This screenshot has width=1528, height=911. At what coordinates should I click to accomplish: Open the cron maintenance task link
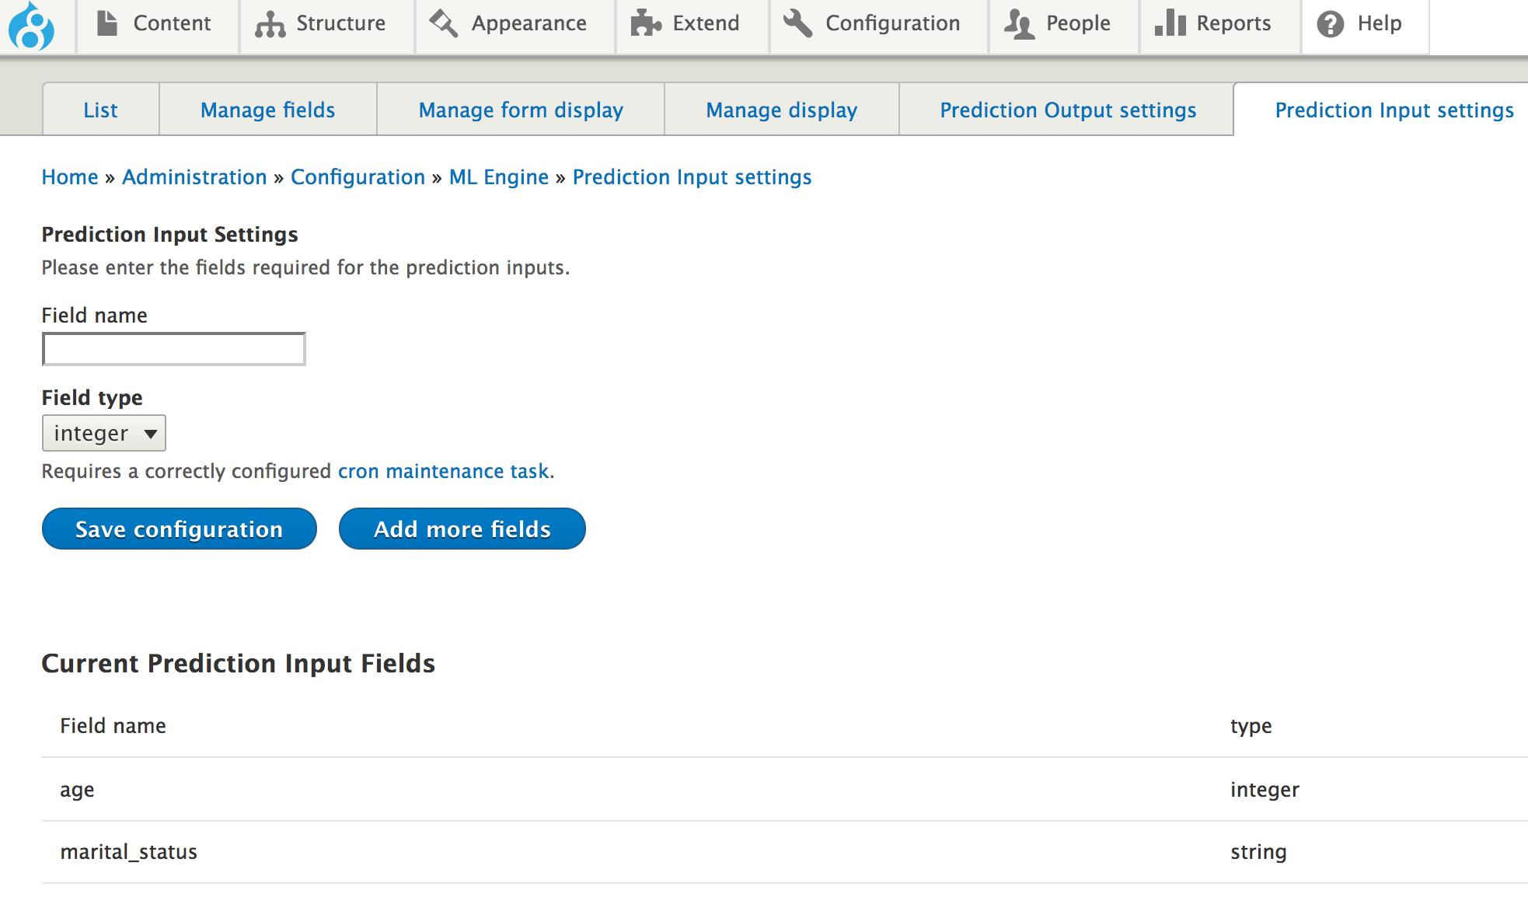pyautogui.click(x=444, y=471)
